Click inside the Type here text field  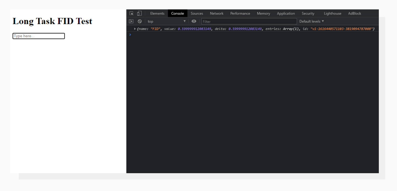(39, 36)
